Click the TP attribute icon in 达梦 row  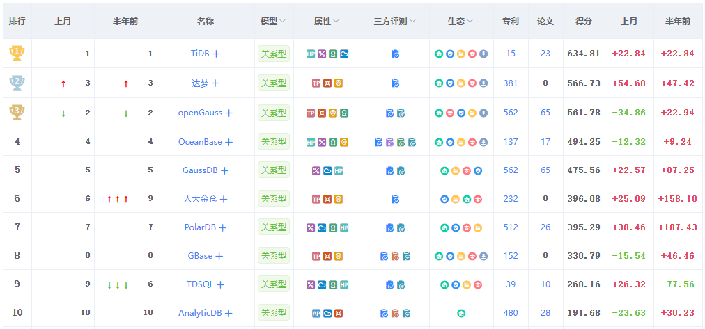(x=316, y=83)
